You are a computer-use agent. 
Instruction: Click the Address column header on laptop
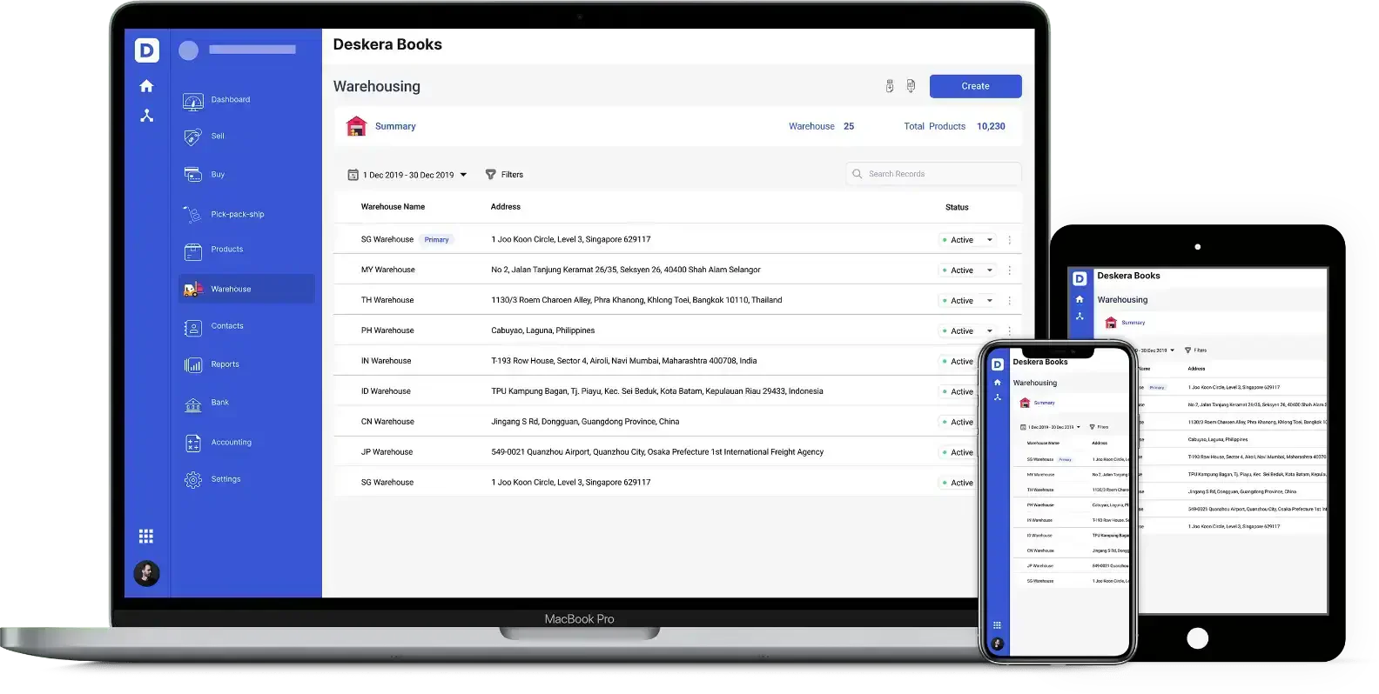pos(505,207)
